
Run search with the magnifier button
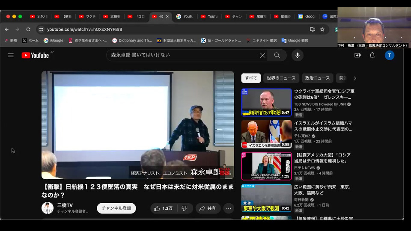[277, 55]
